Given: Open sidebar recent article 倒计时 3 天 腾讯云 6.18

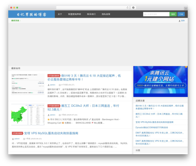Looking at the screenshot, I should [160, 107].
